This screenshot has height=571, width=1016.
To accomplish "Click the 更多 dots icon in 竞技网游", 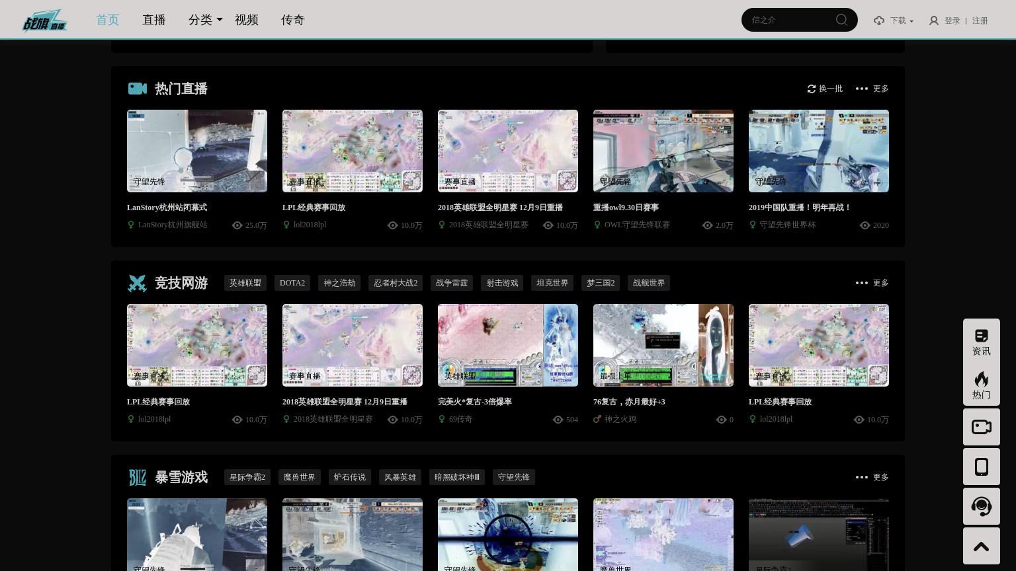I will [861, 283].
